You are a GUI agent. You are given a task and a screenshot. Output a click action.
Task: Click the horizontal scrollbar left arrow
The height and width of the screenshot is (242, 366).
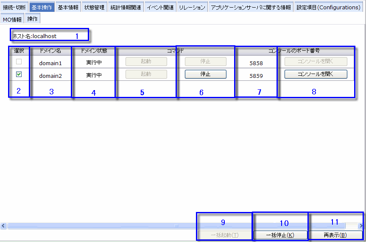pos(3,226)
